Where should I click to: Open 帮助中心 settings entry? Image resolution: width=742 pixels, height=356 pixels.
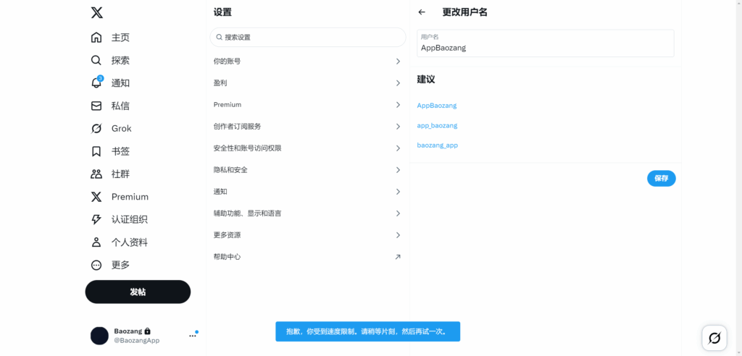(x=307, y=257)
